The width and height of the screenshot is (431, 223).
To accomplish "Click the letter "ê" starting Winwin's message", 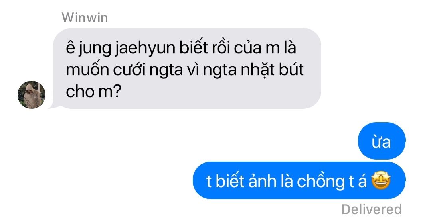I will coord(70,47).
